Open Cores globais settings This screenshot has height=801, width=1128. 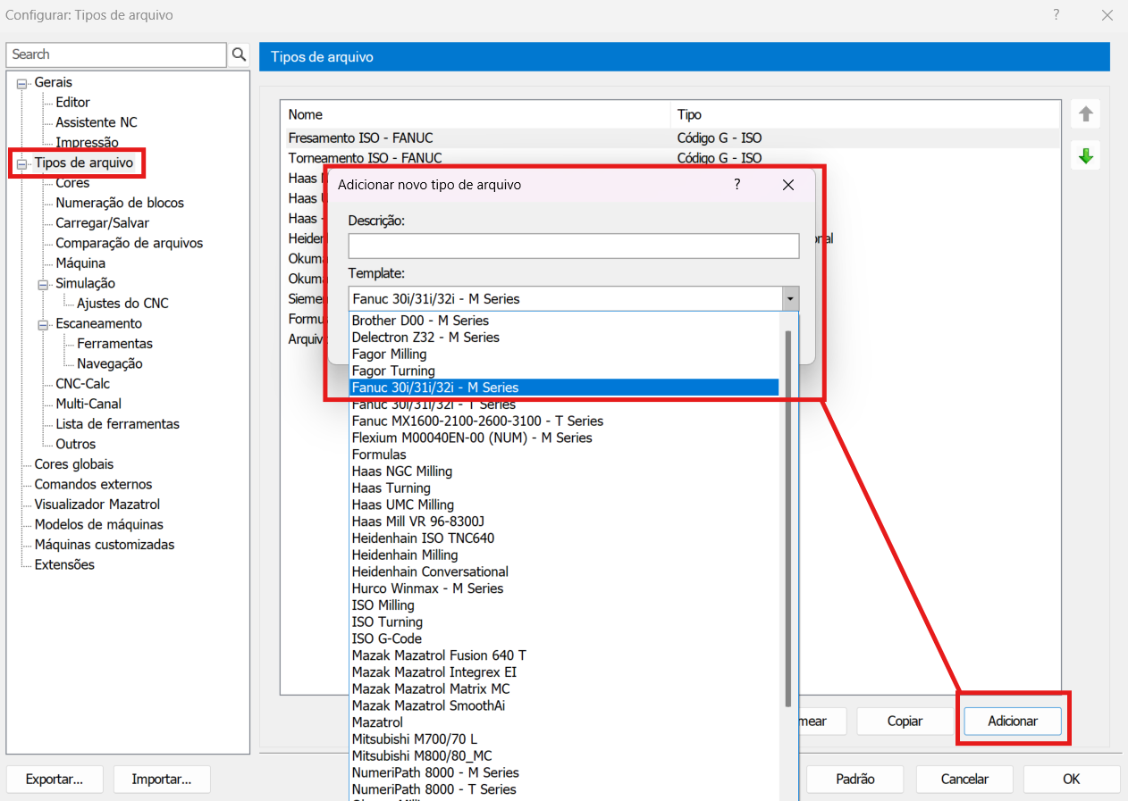74,464
